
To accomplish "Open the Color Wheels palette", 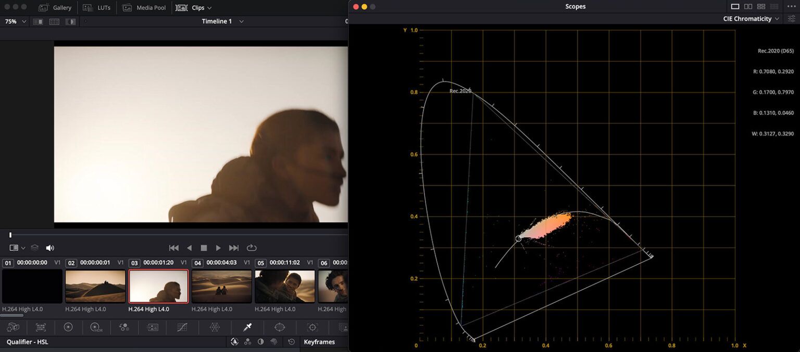I will pyautogui.click(x=68, y=327).
